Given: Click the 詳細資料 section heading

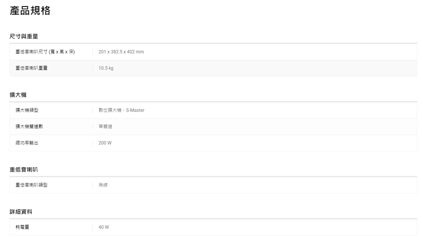Looking at the screenshot, I should pos(21,211).
